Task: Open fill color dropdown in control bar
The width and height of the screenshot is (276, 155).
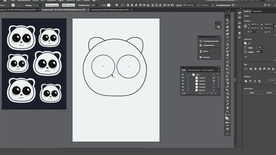Action: tap(16, 5)
